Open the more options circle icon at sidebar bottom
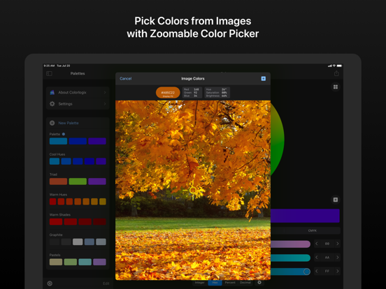Viewport: 386px width, 289px height. (x=50, y=283)
